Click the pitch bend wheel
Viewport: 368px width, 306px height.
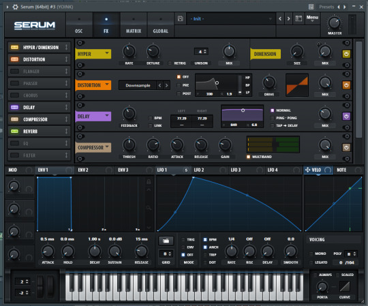click(x=40, y=286)
